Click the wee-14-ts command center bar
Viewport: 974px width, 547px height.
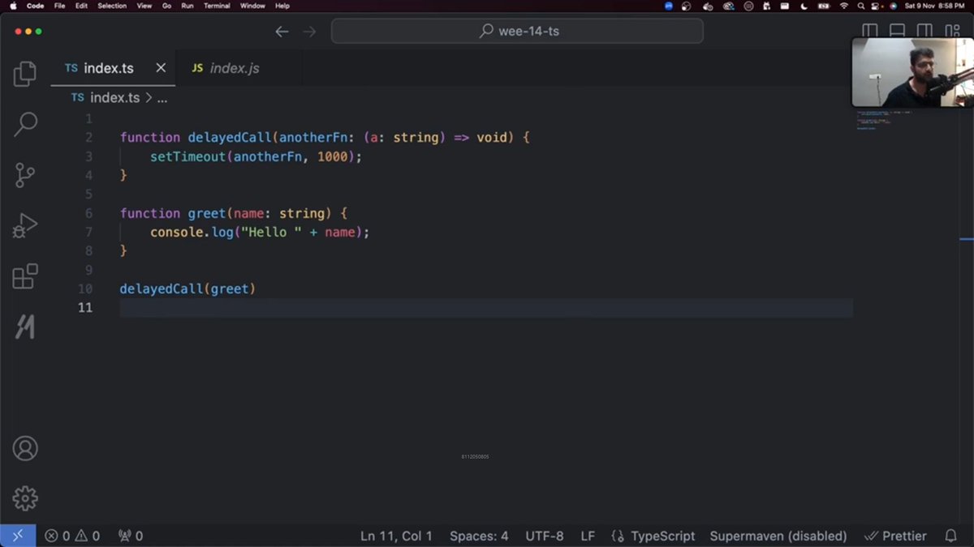click(517, 31)
